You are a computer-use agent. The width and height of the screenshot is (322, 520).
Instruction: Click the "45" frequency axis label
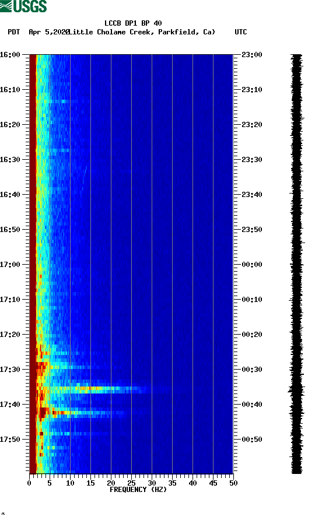[213, 483]
